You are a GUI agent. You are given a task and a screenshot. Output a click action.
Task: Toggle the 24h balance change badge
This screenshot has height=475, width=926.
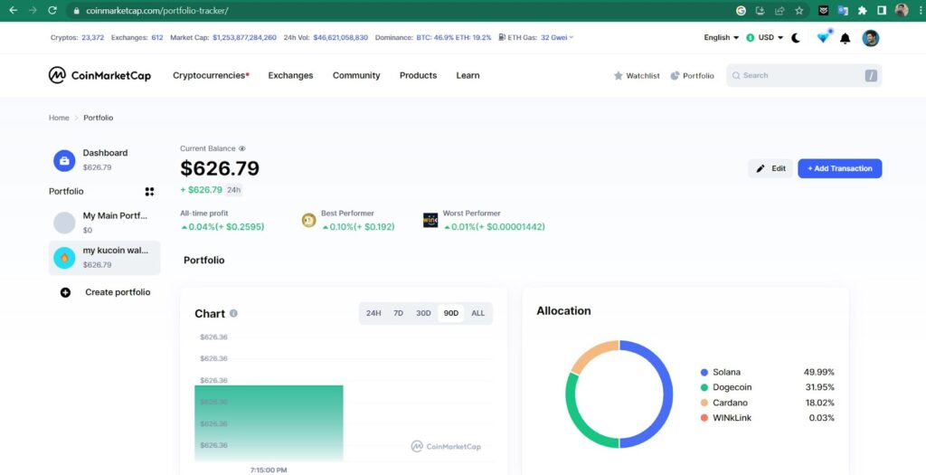pyautogui.click(x=234, y=190)
